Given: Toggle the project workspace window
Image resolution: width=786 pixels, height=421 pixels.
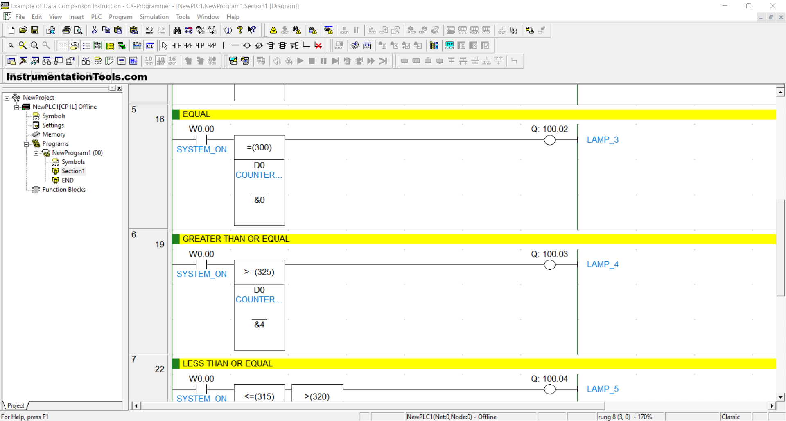Looking at the screenshot, I should tap(11, 61).
